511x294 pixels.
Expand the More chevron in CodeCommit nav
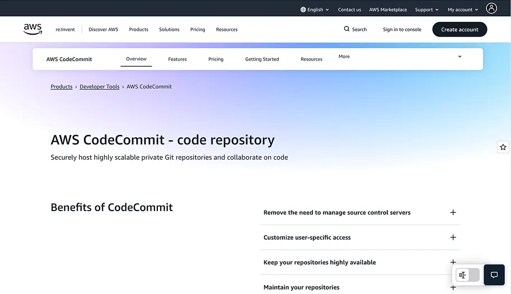tap(460, 57)
